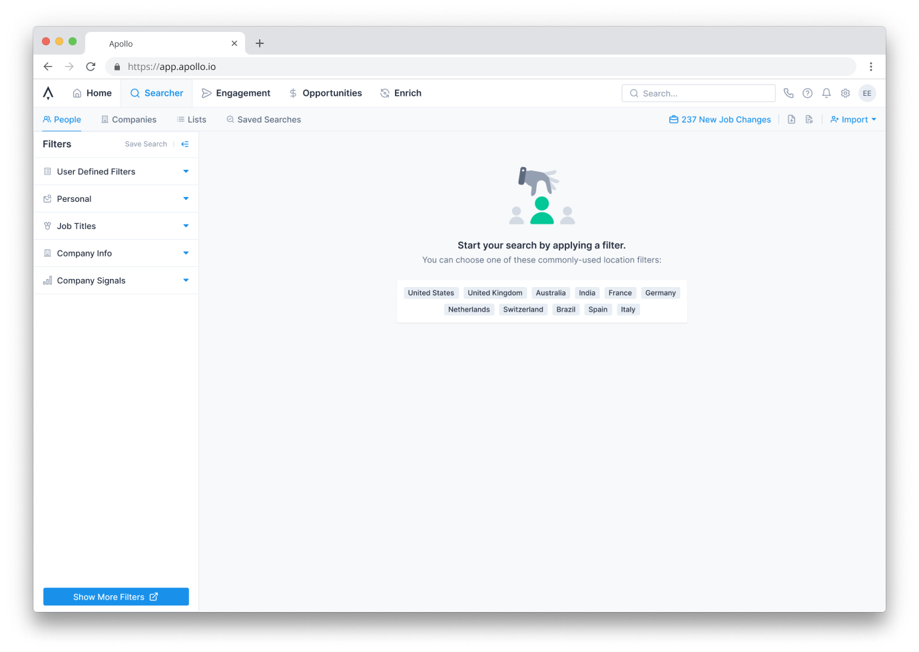Collapse the filters panel icon
Screen dimensions: 919x652
pyautogui.click(x=185, y=144)
